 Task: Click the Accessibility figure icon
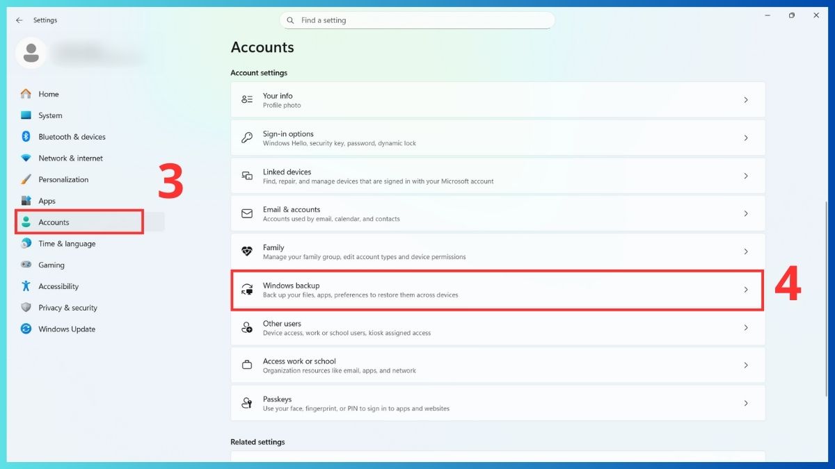[26, 286]
